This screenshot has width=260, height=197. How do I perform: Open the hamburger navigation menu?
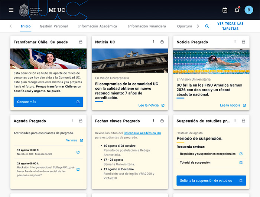coord(11,10)
